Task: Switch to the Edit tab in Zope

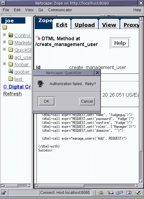Action: [62, 25]
